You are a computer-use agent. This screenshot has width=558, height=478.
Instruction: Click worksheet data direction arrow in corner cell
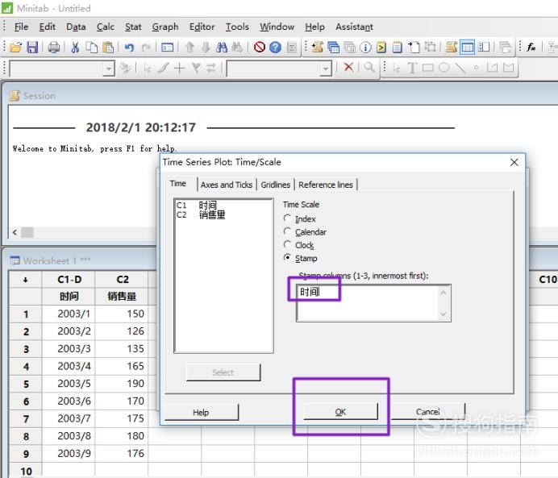pyautogui.click(x=25, y=280)
